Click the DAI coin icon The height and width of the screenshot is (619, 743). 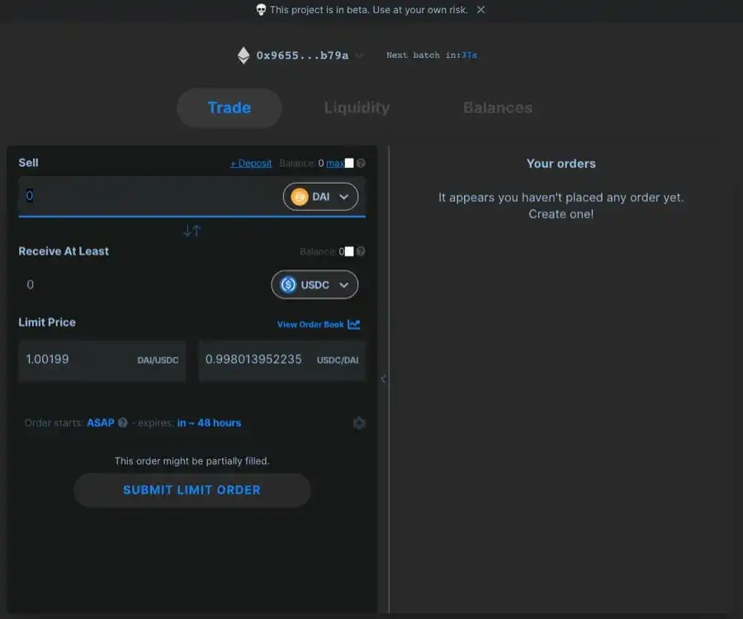[x=300, y=197]
